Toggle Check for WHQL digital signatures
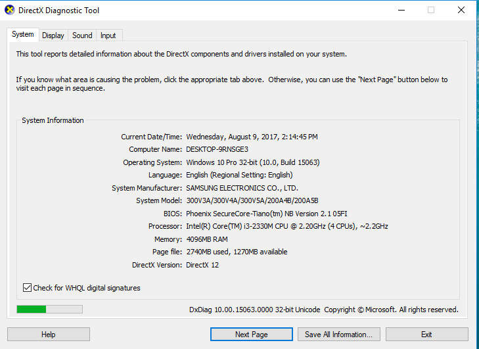 pos(27,288)
